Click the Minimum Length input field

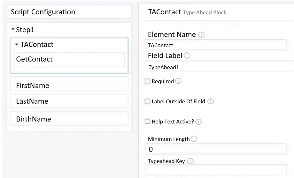click(x=216, y=149)
